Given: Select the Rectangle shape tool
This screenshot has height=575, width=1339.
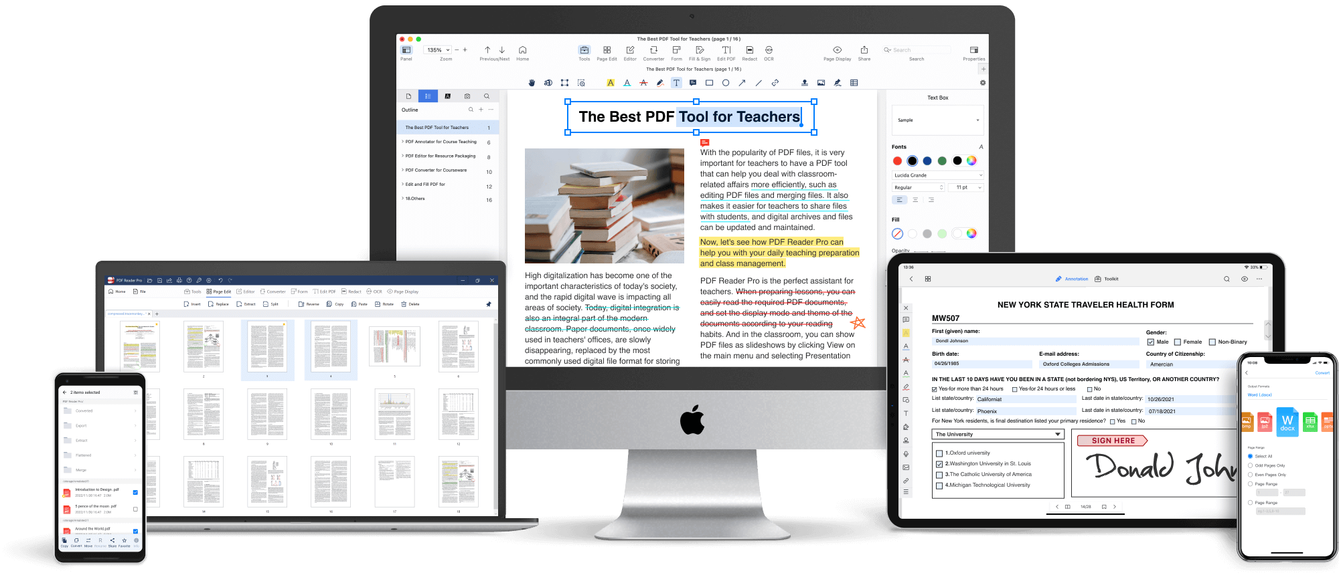Looking at the screenshot, I should pyautogui.click(x=709, y=83).
